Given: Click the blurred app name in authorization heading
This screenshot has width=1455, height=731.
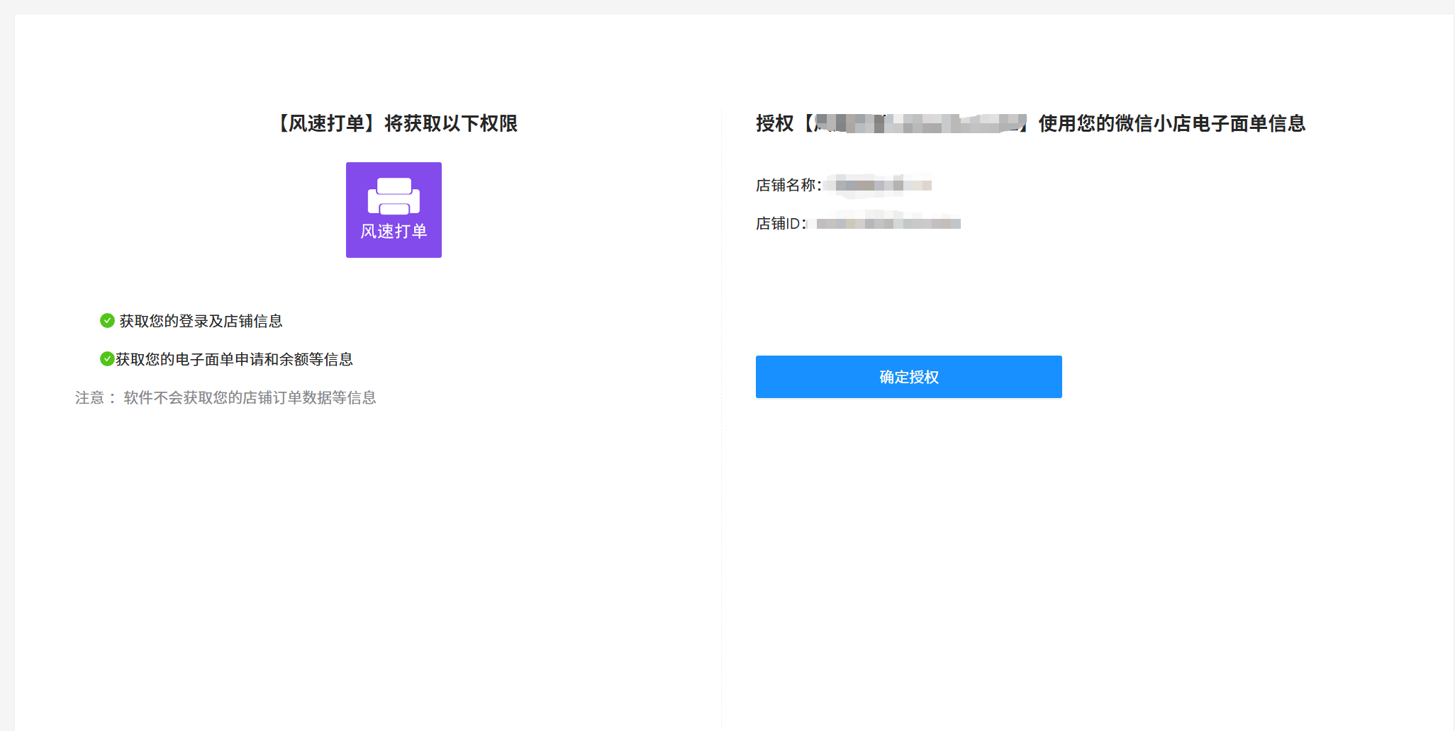Looking at the screenshot, I should (920, 123).
